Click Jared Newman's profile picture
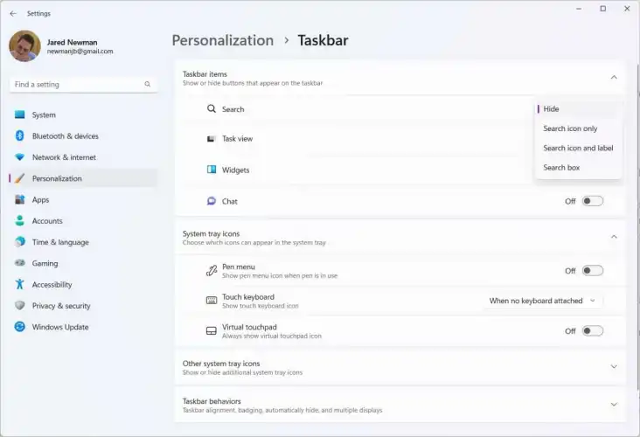640x437 pixels. pos(24,46)
